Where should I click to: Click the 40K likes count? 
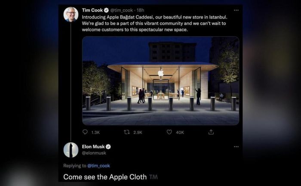pos(180,132)
